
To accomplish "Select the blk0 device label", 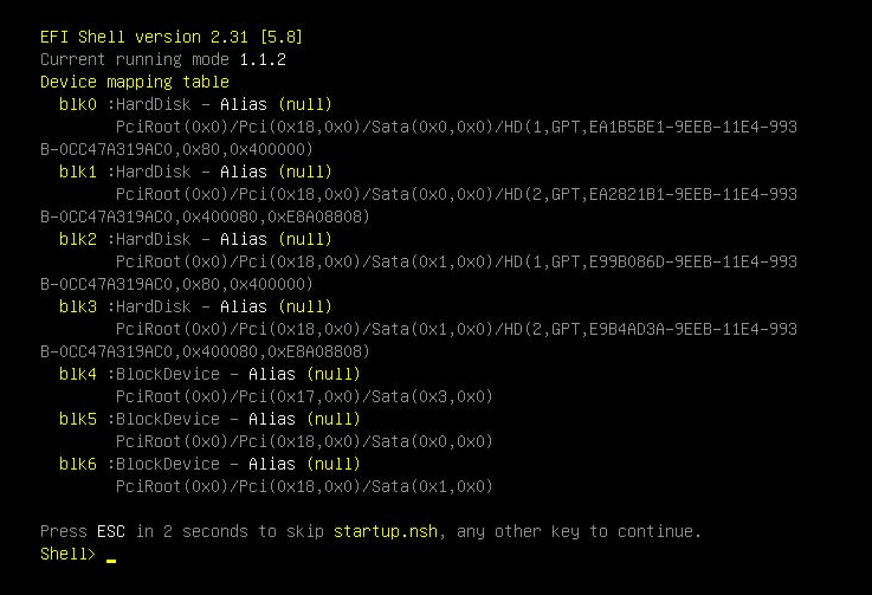I will 77,105.
